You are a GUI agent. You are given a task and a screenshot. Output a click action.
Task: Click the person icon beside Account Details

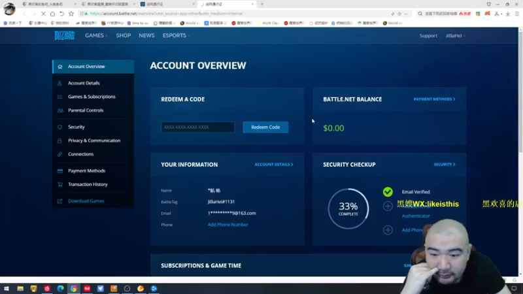(x=59, y=83)
